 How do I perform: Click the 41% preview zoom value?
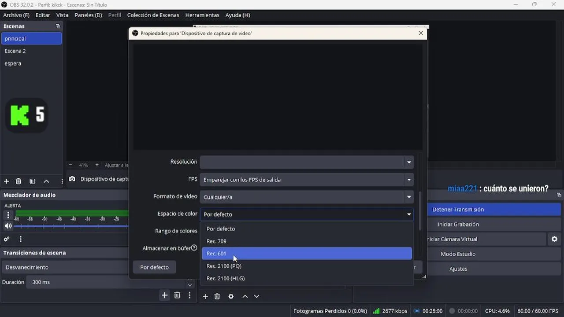[83, 165]
